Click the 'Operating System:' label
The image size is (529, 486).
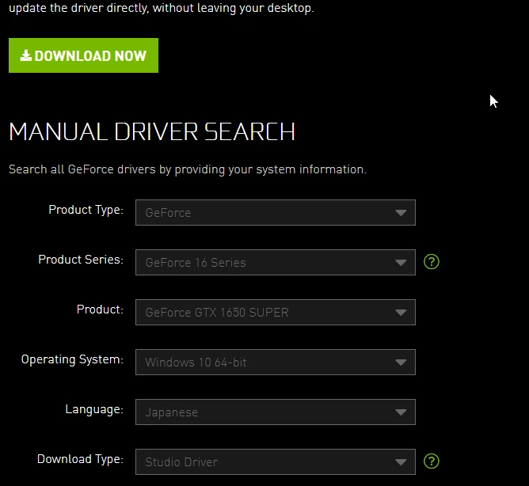tap(72, 359)
